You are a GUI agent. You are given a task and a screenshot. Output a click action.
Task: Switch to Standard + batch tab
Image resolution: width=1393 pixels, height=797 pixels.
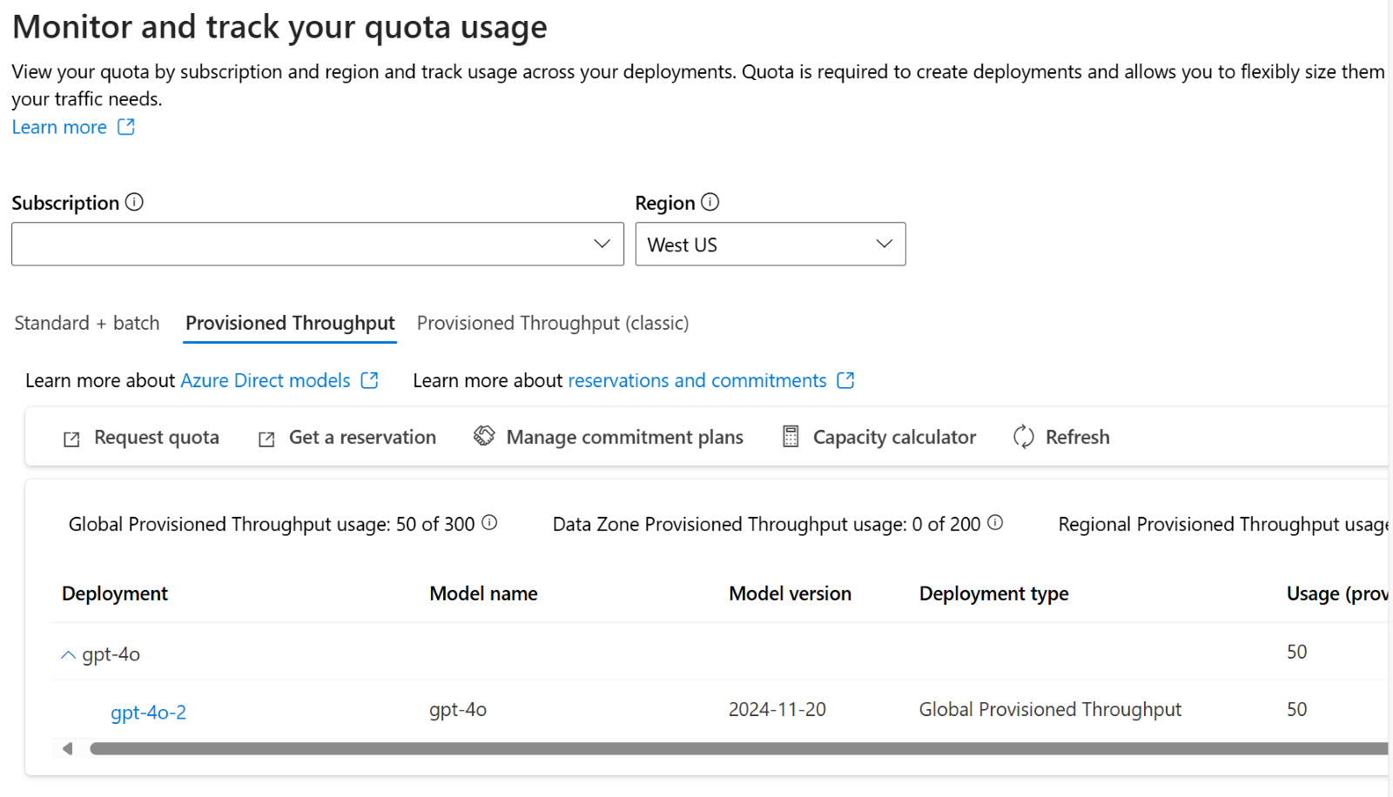point(87,324)
